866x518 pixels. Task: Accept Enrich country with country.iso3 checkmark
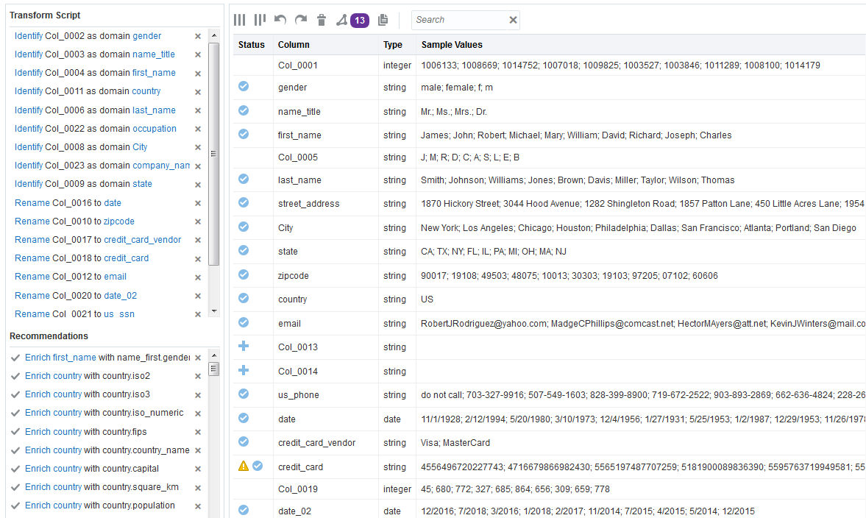point(15,395)
